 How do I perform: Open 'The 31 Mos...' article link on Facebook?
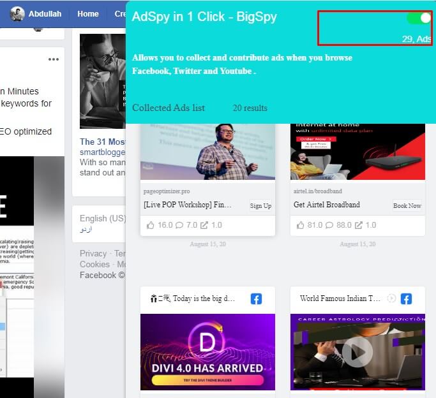[103, 142]
